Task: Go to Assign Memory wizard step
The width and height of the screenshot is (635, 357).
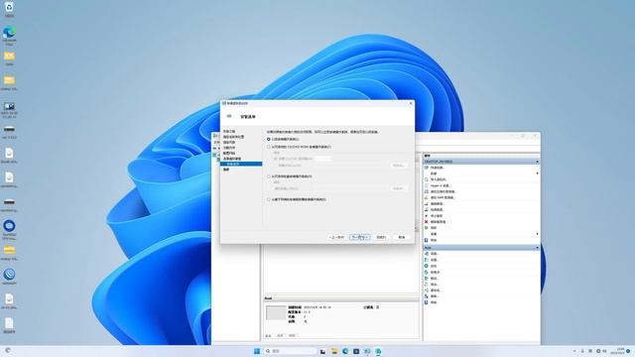Action: 229,148
